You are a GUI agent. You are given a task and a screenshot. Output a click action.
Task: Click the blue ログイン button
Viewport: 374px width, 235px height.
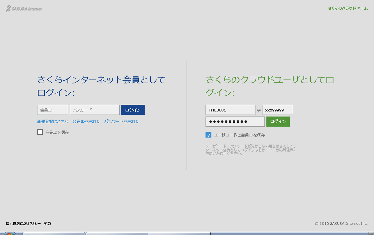(x=133, y=110)
